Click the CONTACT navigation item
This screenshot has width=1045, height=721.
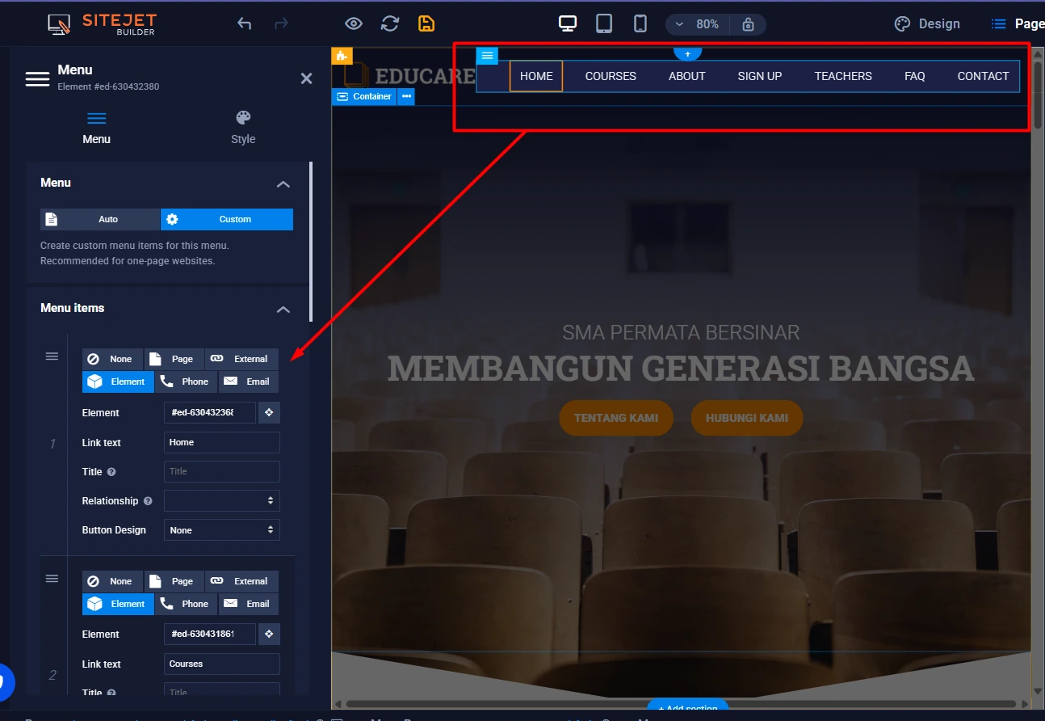[983, 76]
